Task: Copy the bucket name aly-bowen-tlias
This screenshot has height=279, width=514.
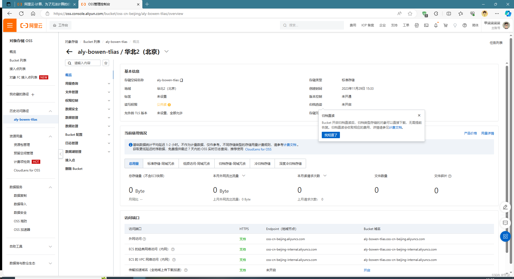Action: [182, 80]
